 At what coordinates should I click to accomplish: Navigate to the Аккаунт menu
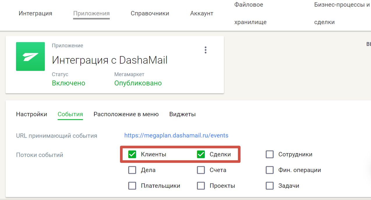point(202,13)
